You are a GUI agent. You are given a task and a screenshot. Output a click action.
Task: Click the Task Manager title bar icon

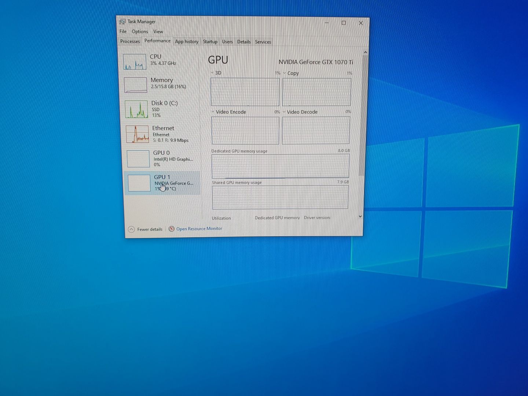[x=122, y=22]
